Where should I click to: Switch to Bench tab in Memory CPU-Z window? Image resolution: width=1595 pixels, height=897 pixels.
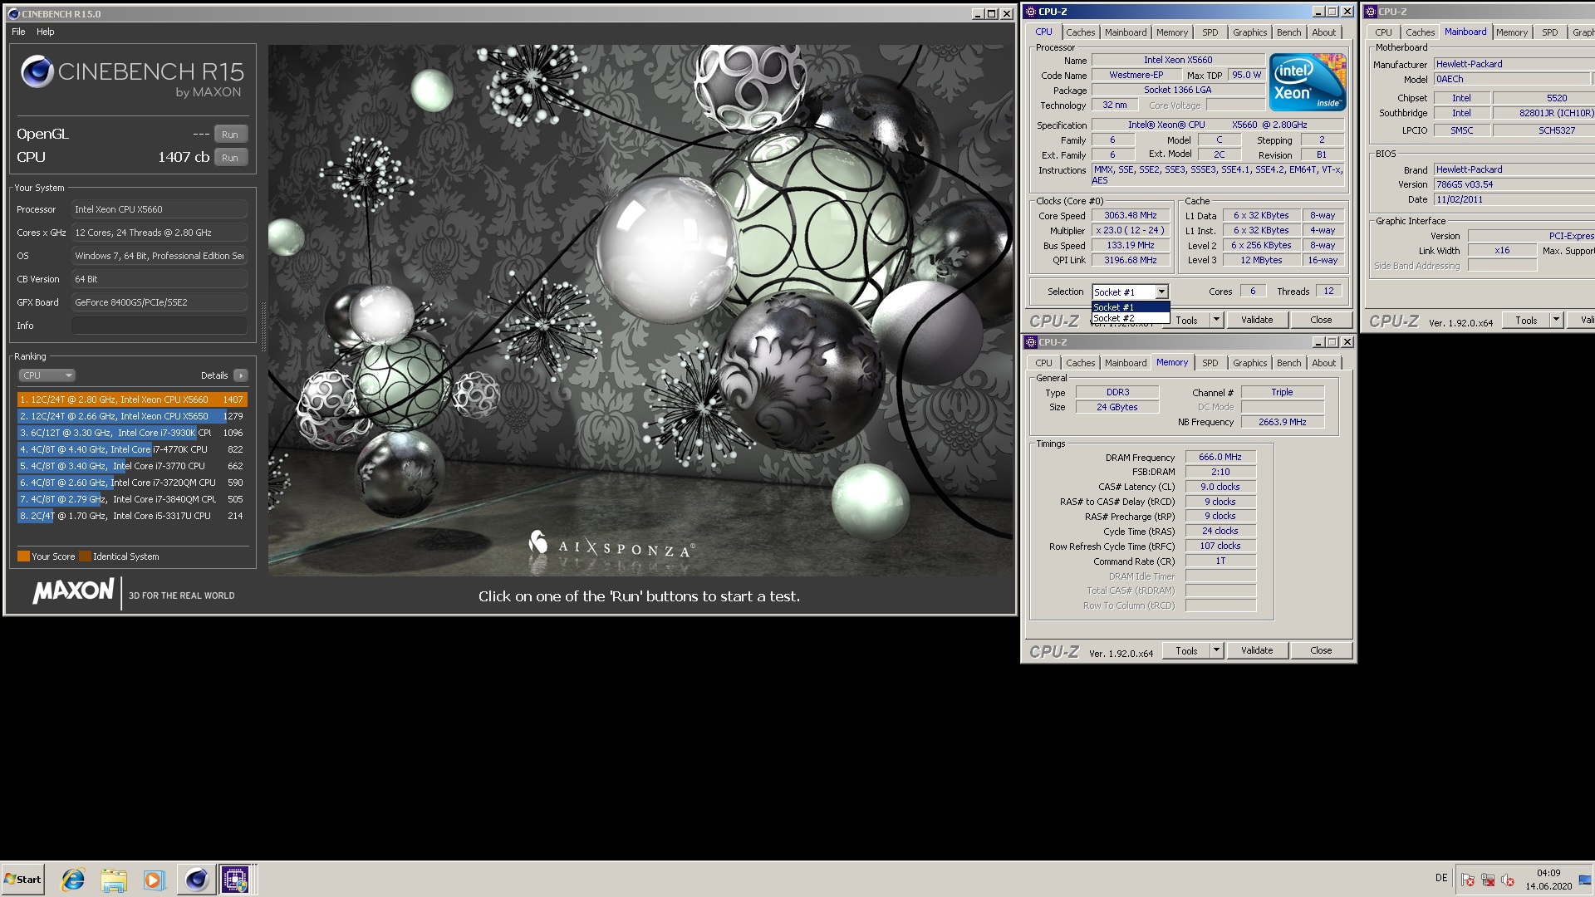point(1288,363)
